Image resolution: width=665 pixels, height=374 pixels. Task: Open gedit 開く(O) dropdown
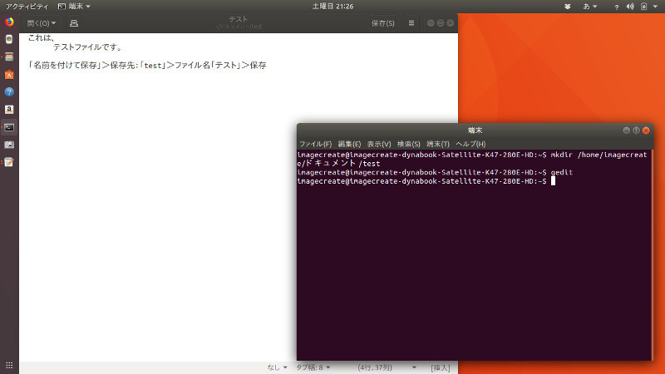(41, 23)
